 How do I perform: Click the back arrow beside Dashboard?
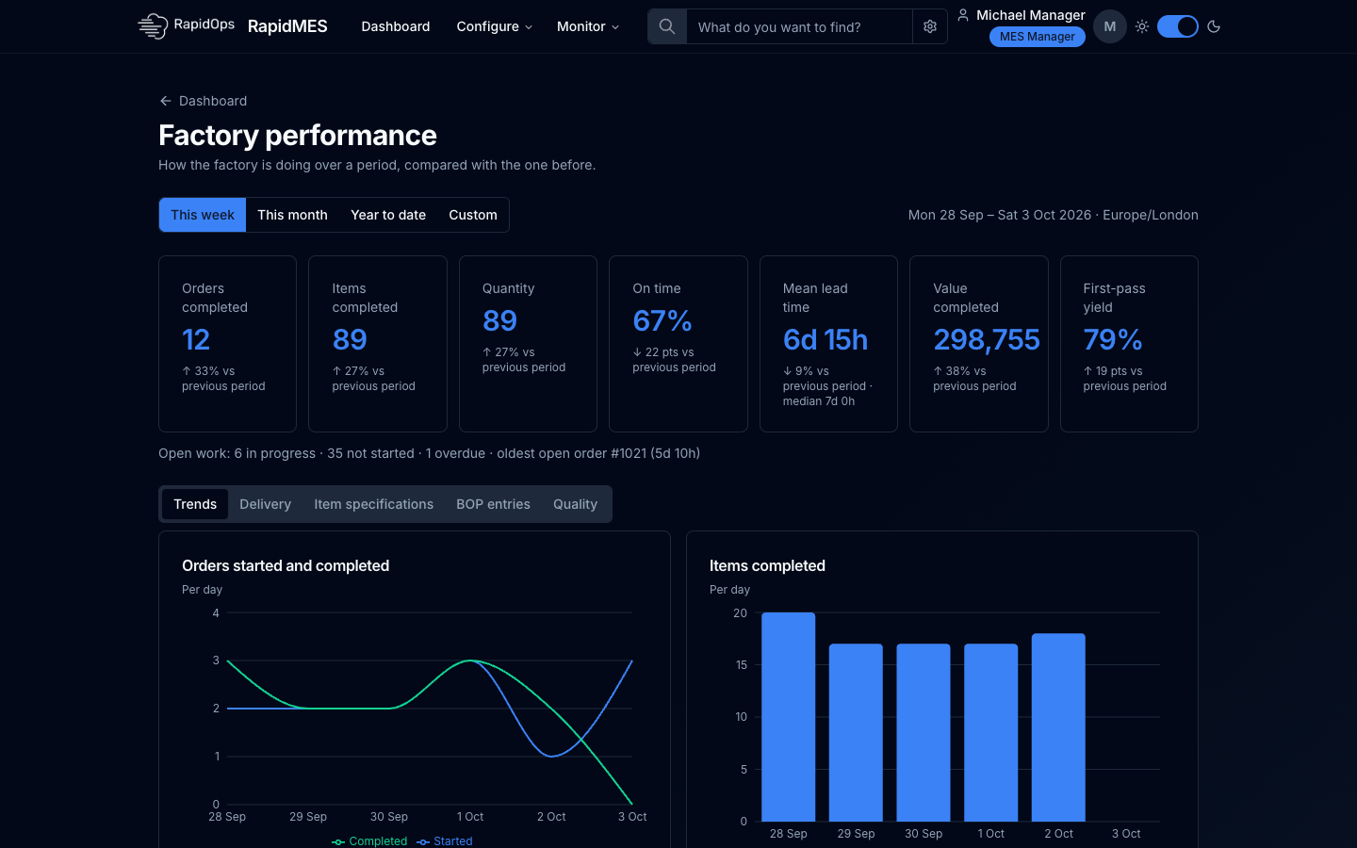pyautogui.click(x=166, y=101)
